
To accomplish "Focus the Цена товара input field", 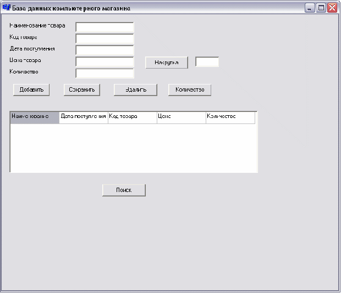I will click(105, 62).
